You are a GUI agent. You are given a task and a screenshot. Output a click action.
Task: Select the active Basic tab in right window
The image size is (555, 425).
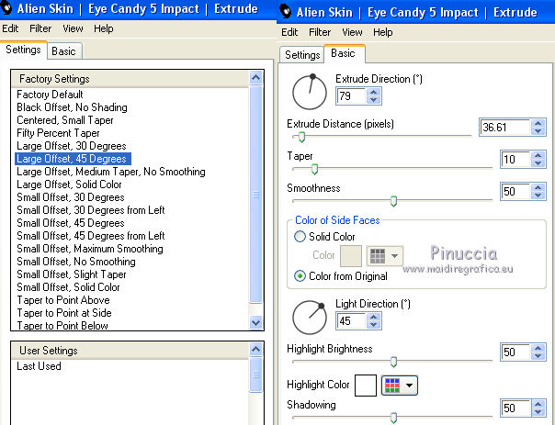(x=344, y=53)
